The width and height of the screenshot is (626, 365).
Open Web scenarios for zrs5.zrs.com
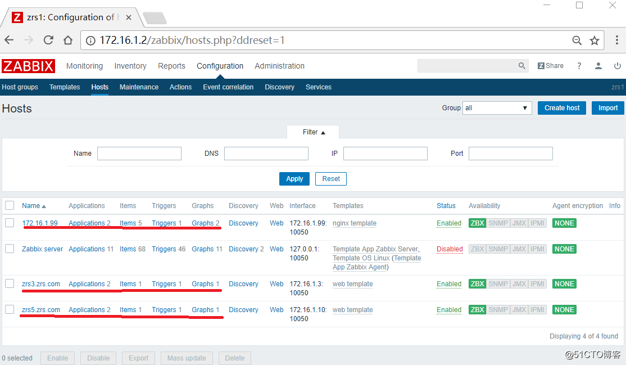point(276,310)
